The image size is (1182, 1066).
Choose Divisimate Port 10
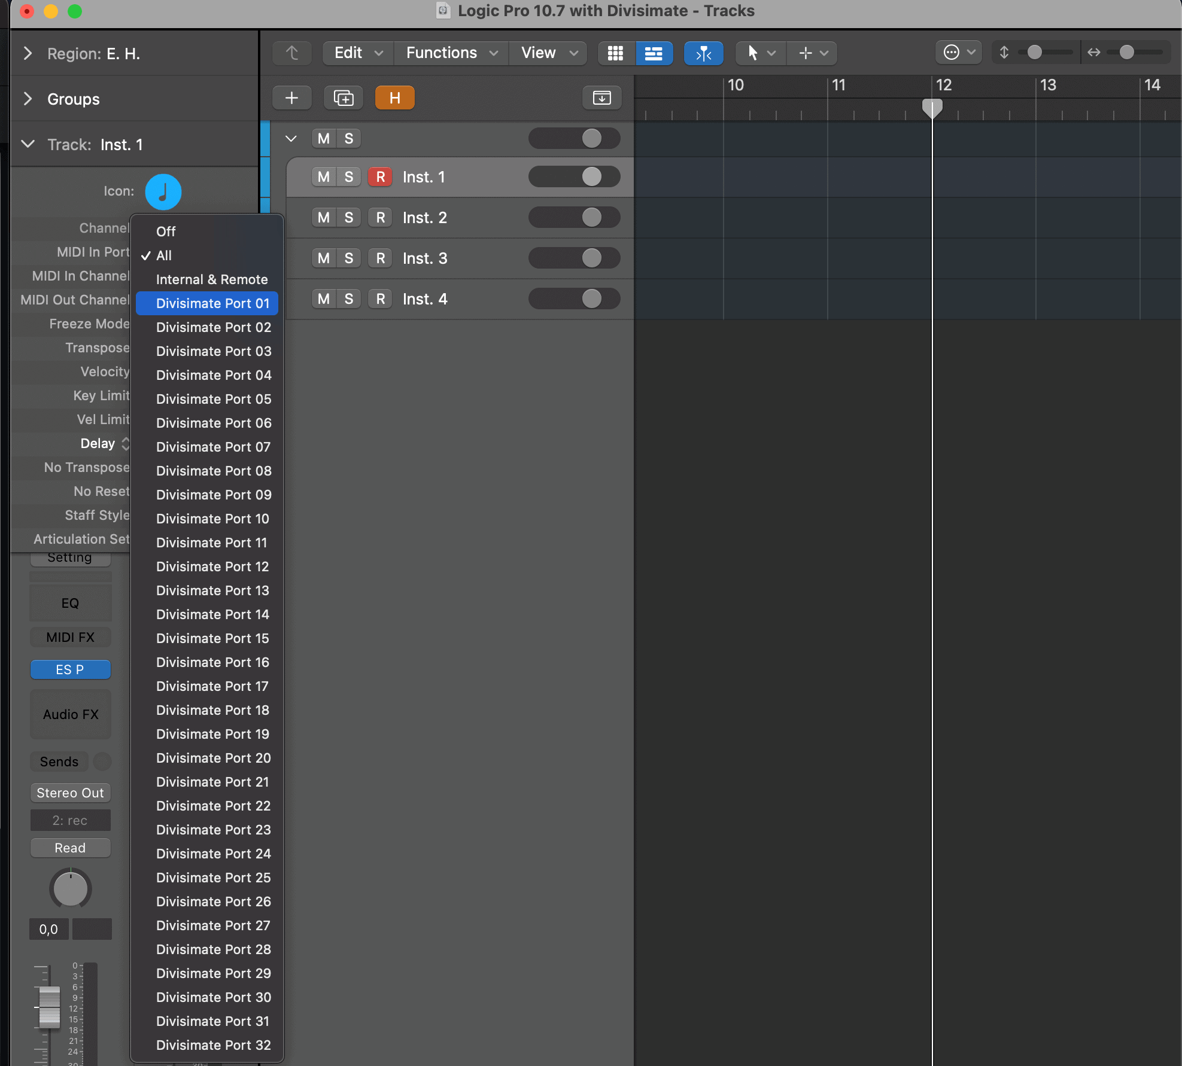click(x=207, y=519)
